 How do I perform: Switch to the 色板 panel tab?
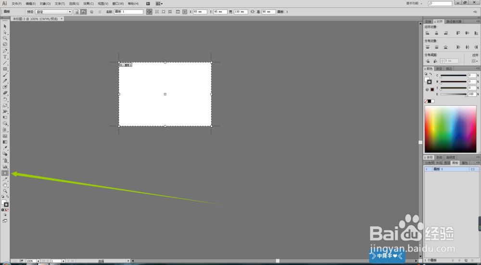click(x=439, y=157)
